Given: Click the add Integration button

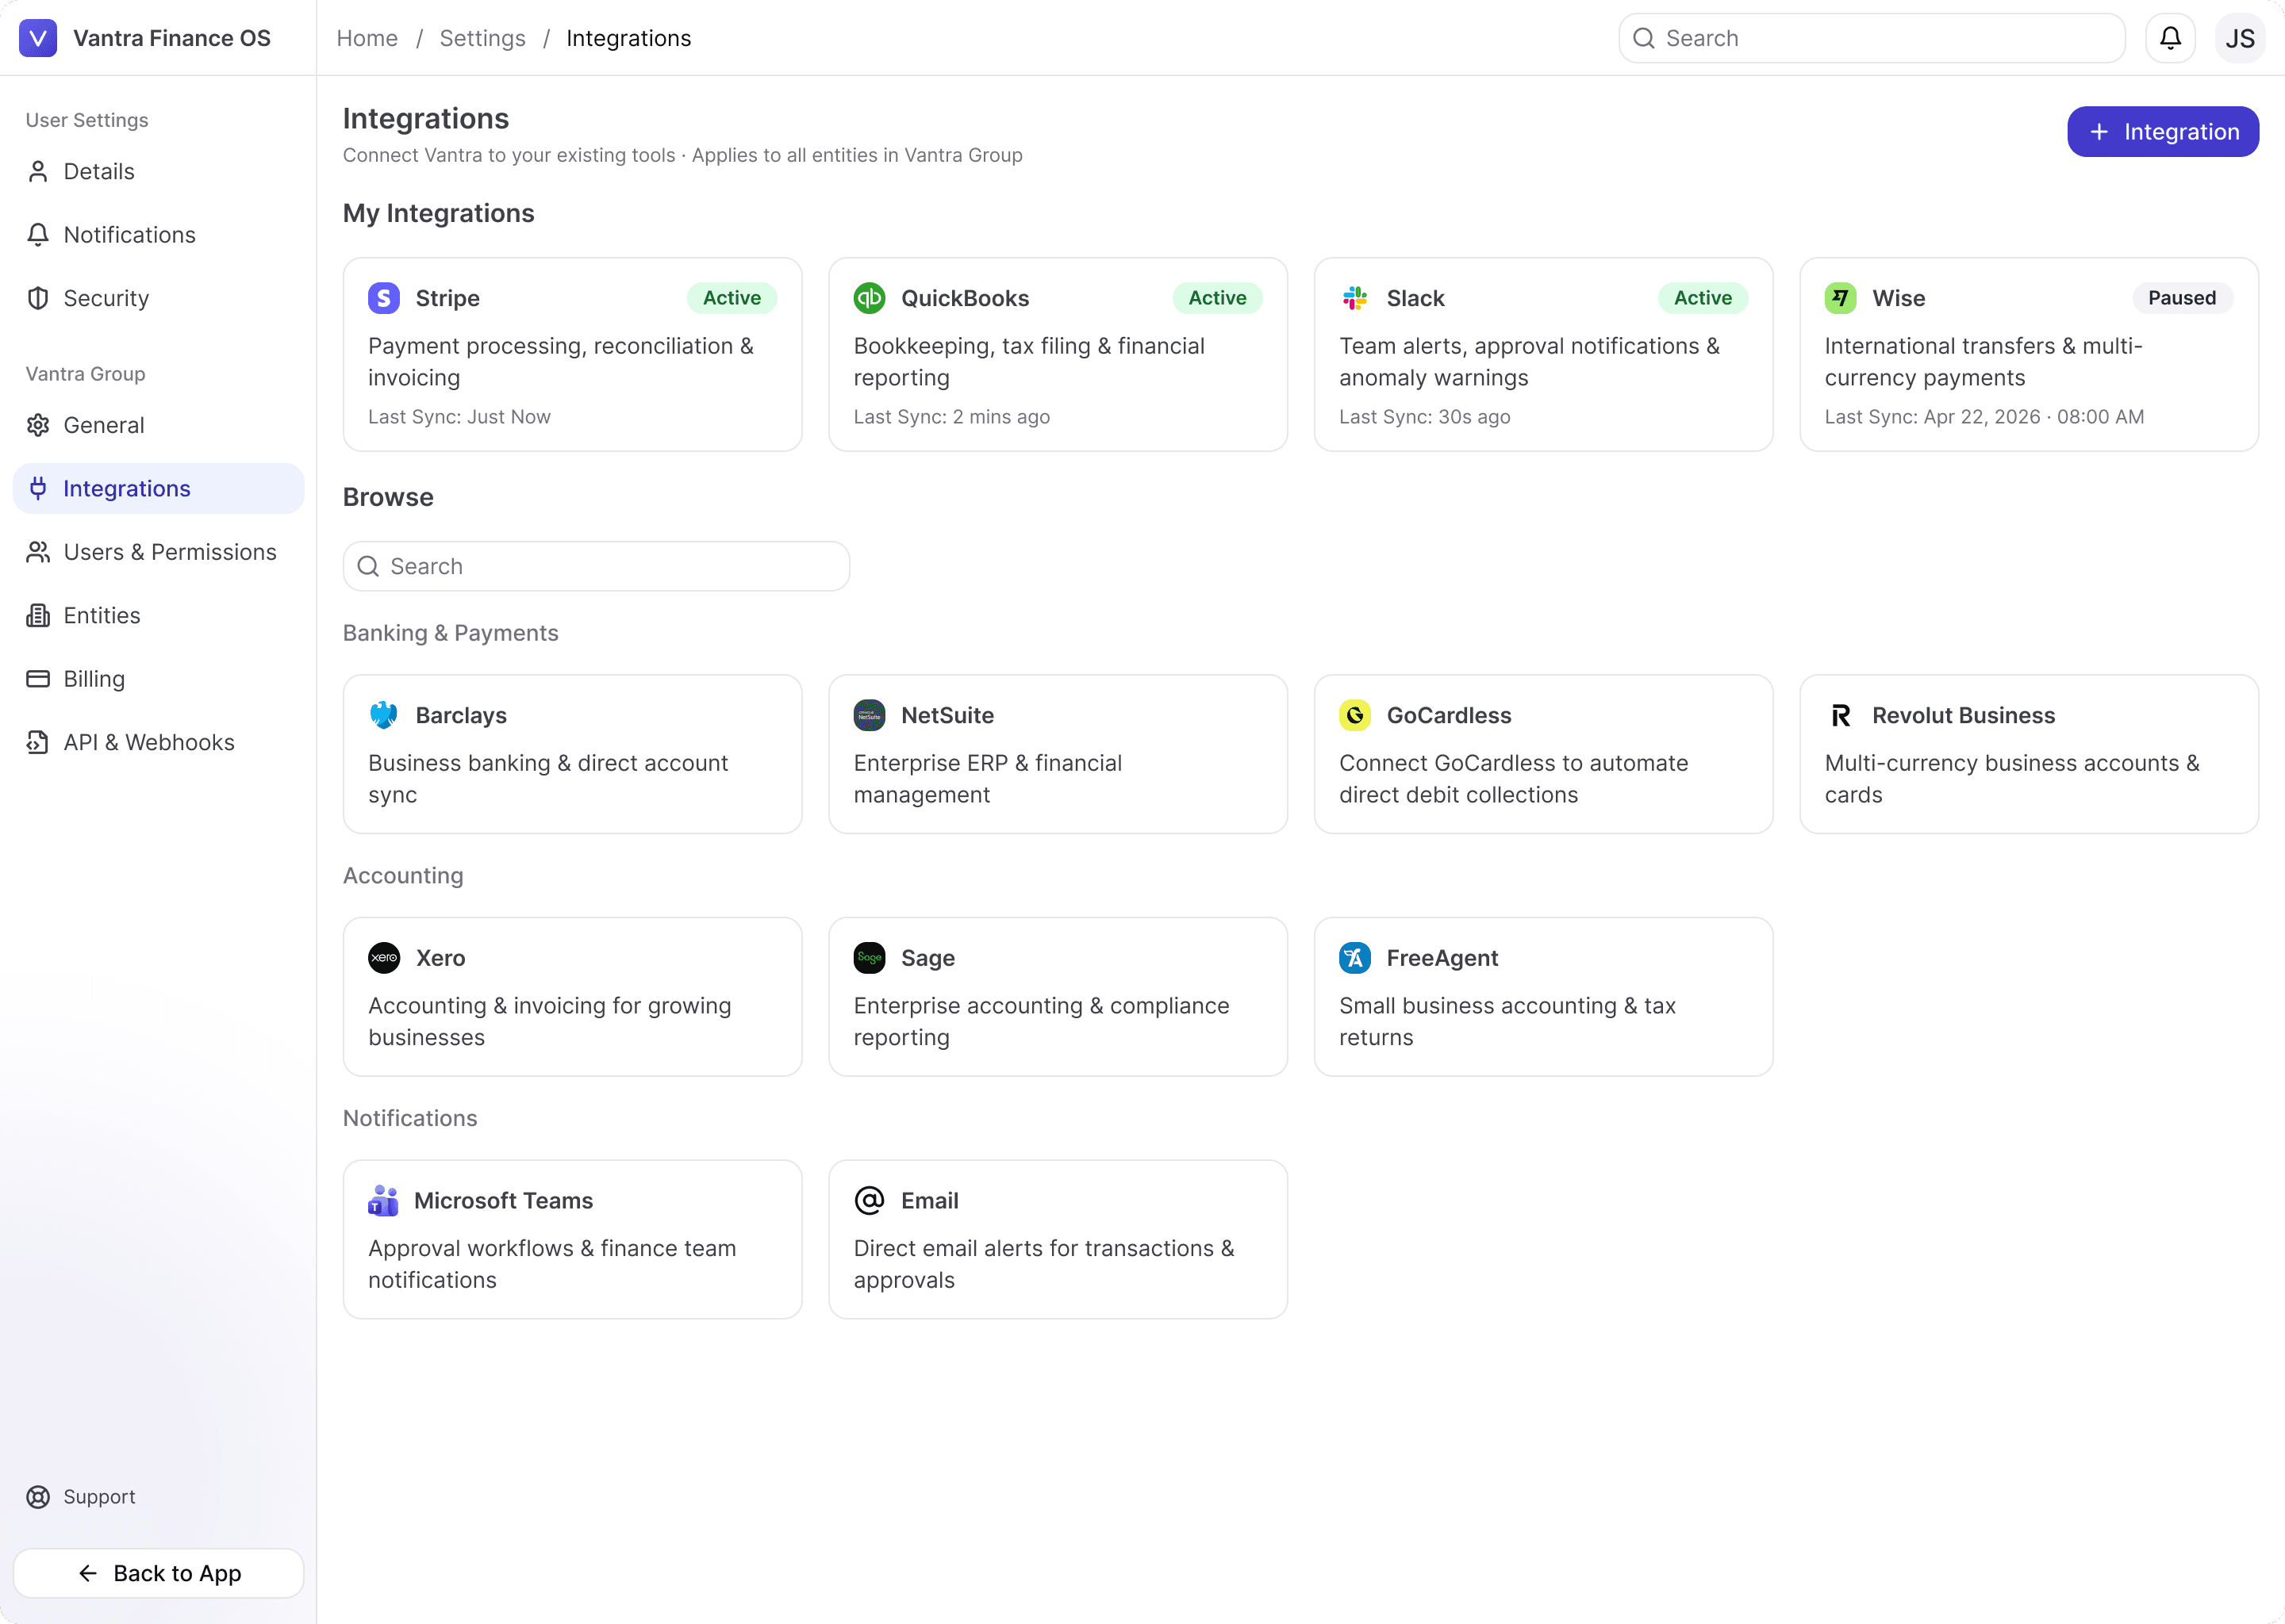Looking at the screenshot, I should (2163, 132).
